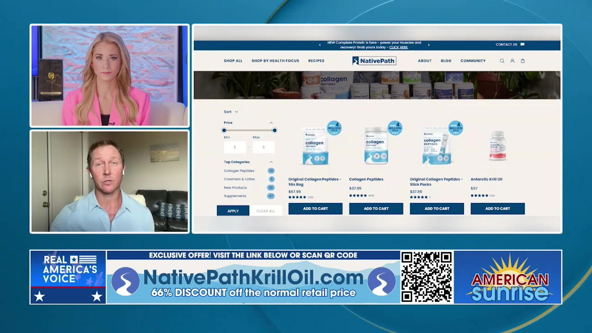Screen dimensions: 592x333
Task: Click the star rating under Stick Packs product
Action: [419, 197]
